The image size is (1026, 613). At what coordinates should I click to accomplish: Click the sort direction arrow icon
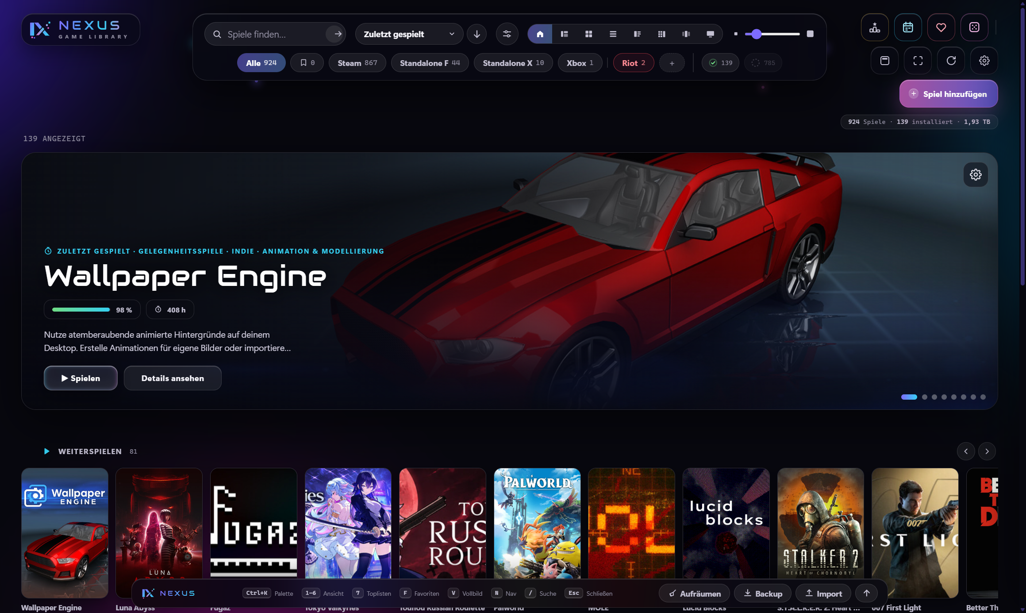click(x=476, y=34)
